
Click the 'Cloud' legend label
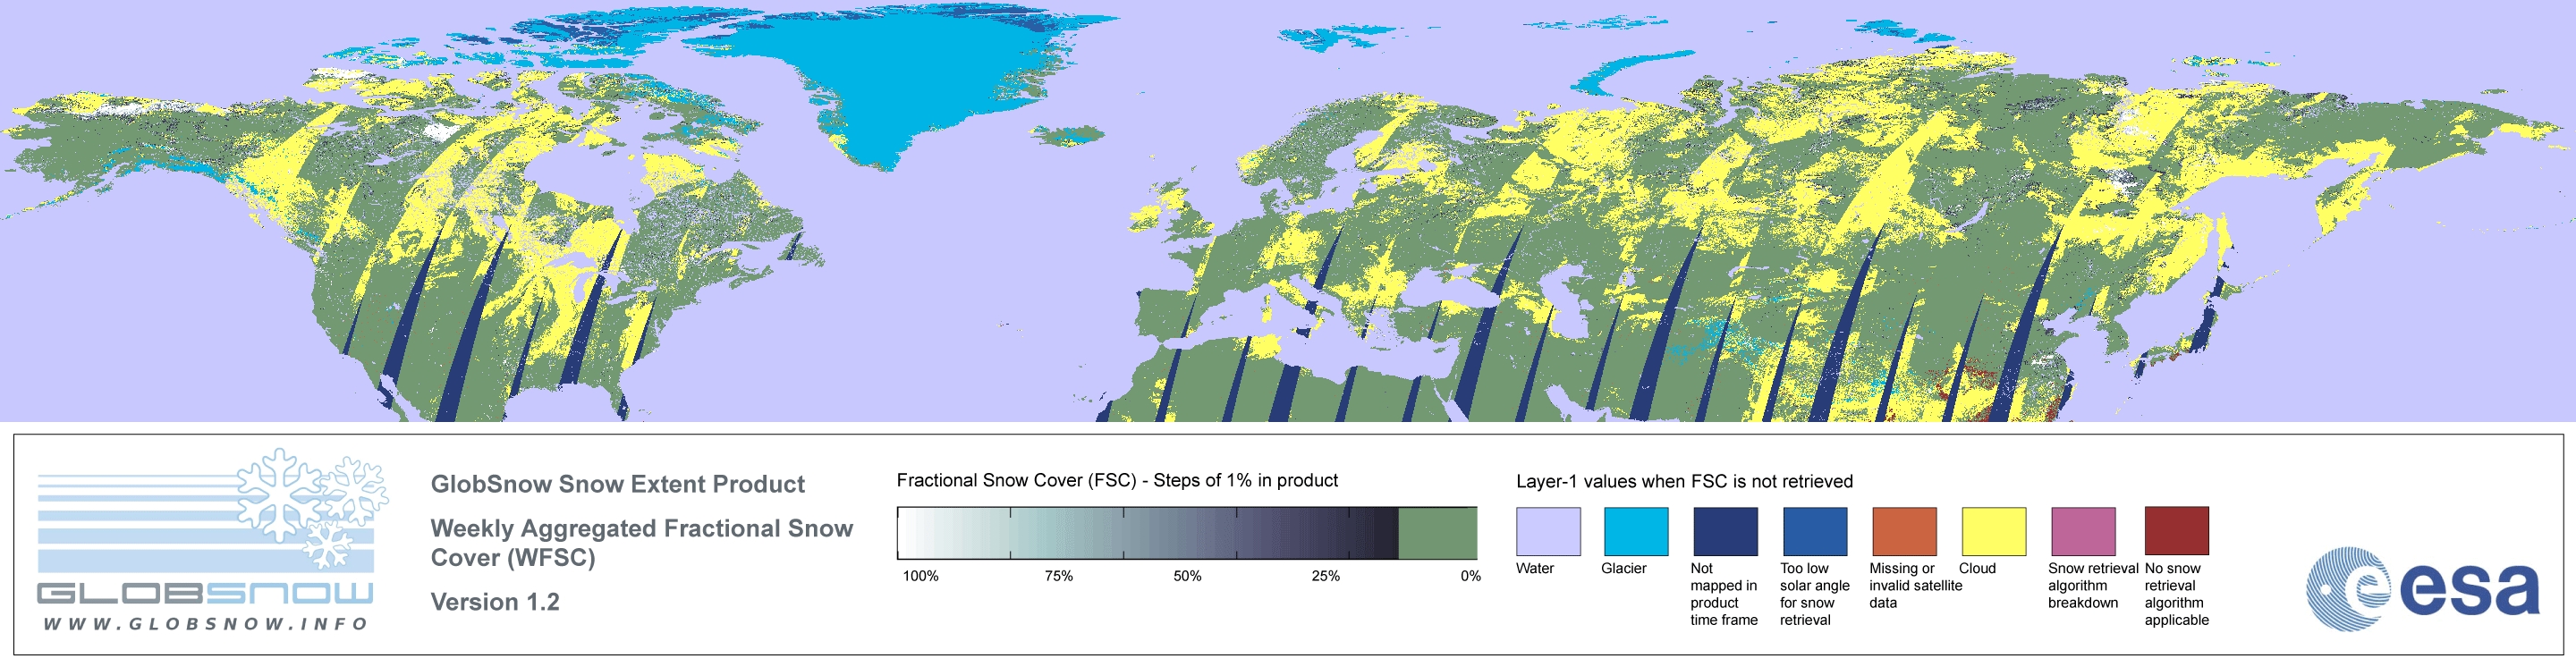(x=1977, y=568)
